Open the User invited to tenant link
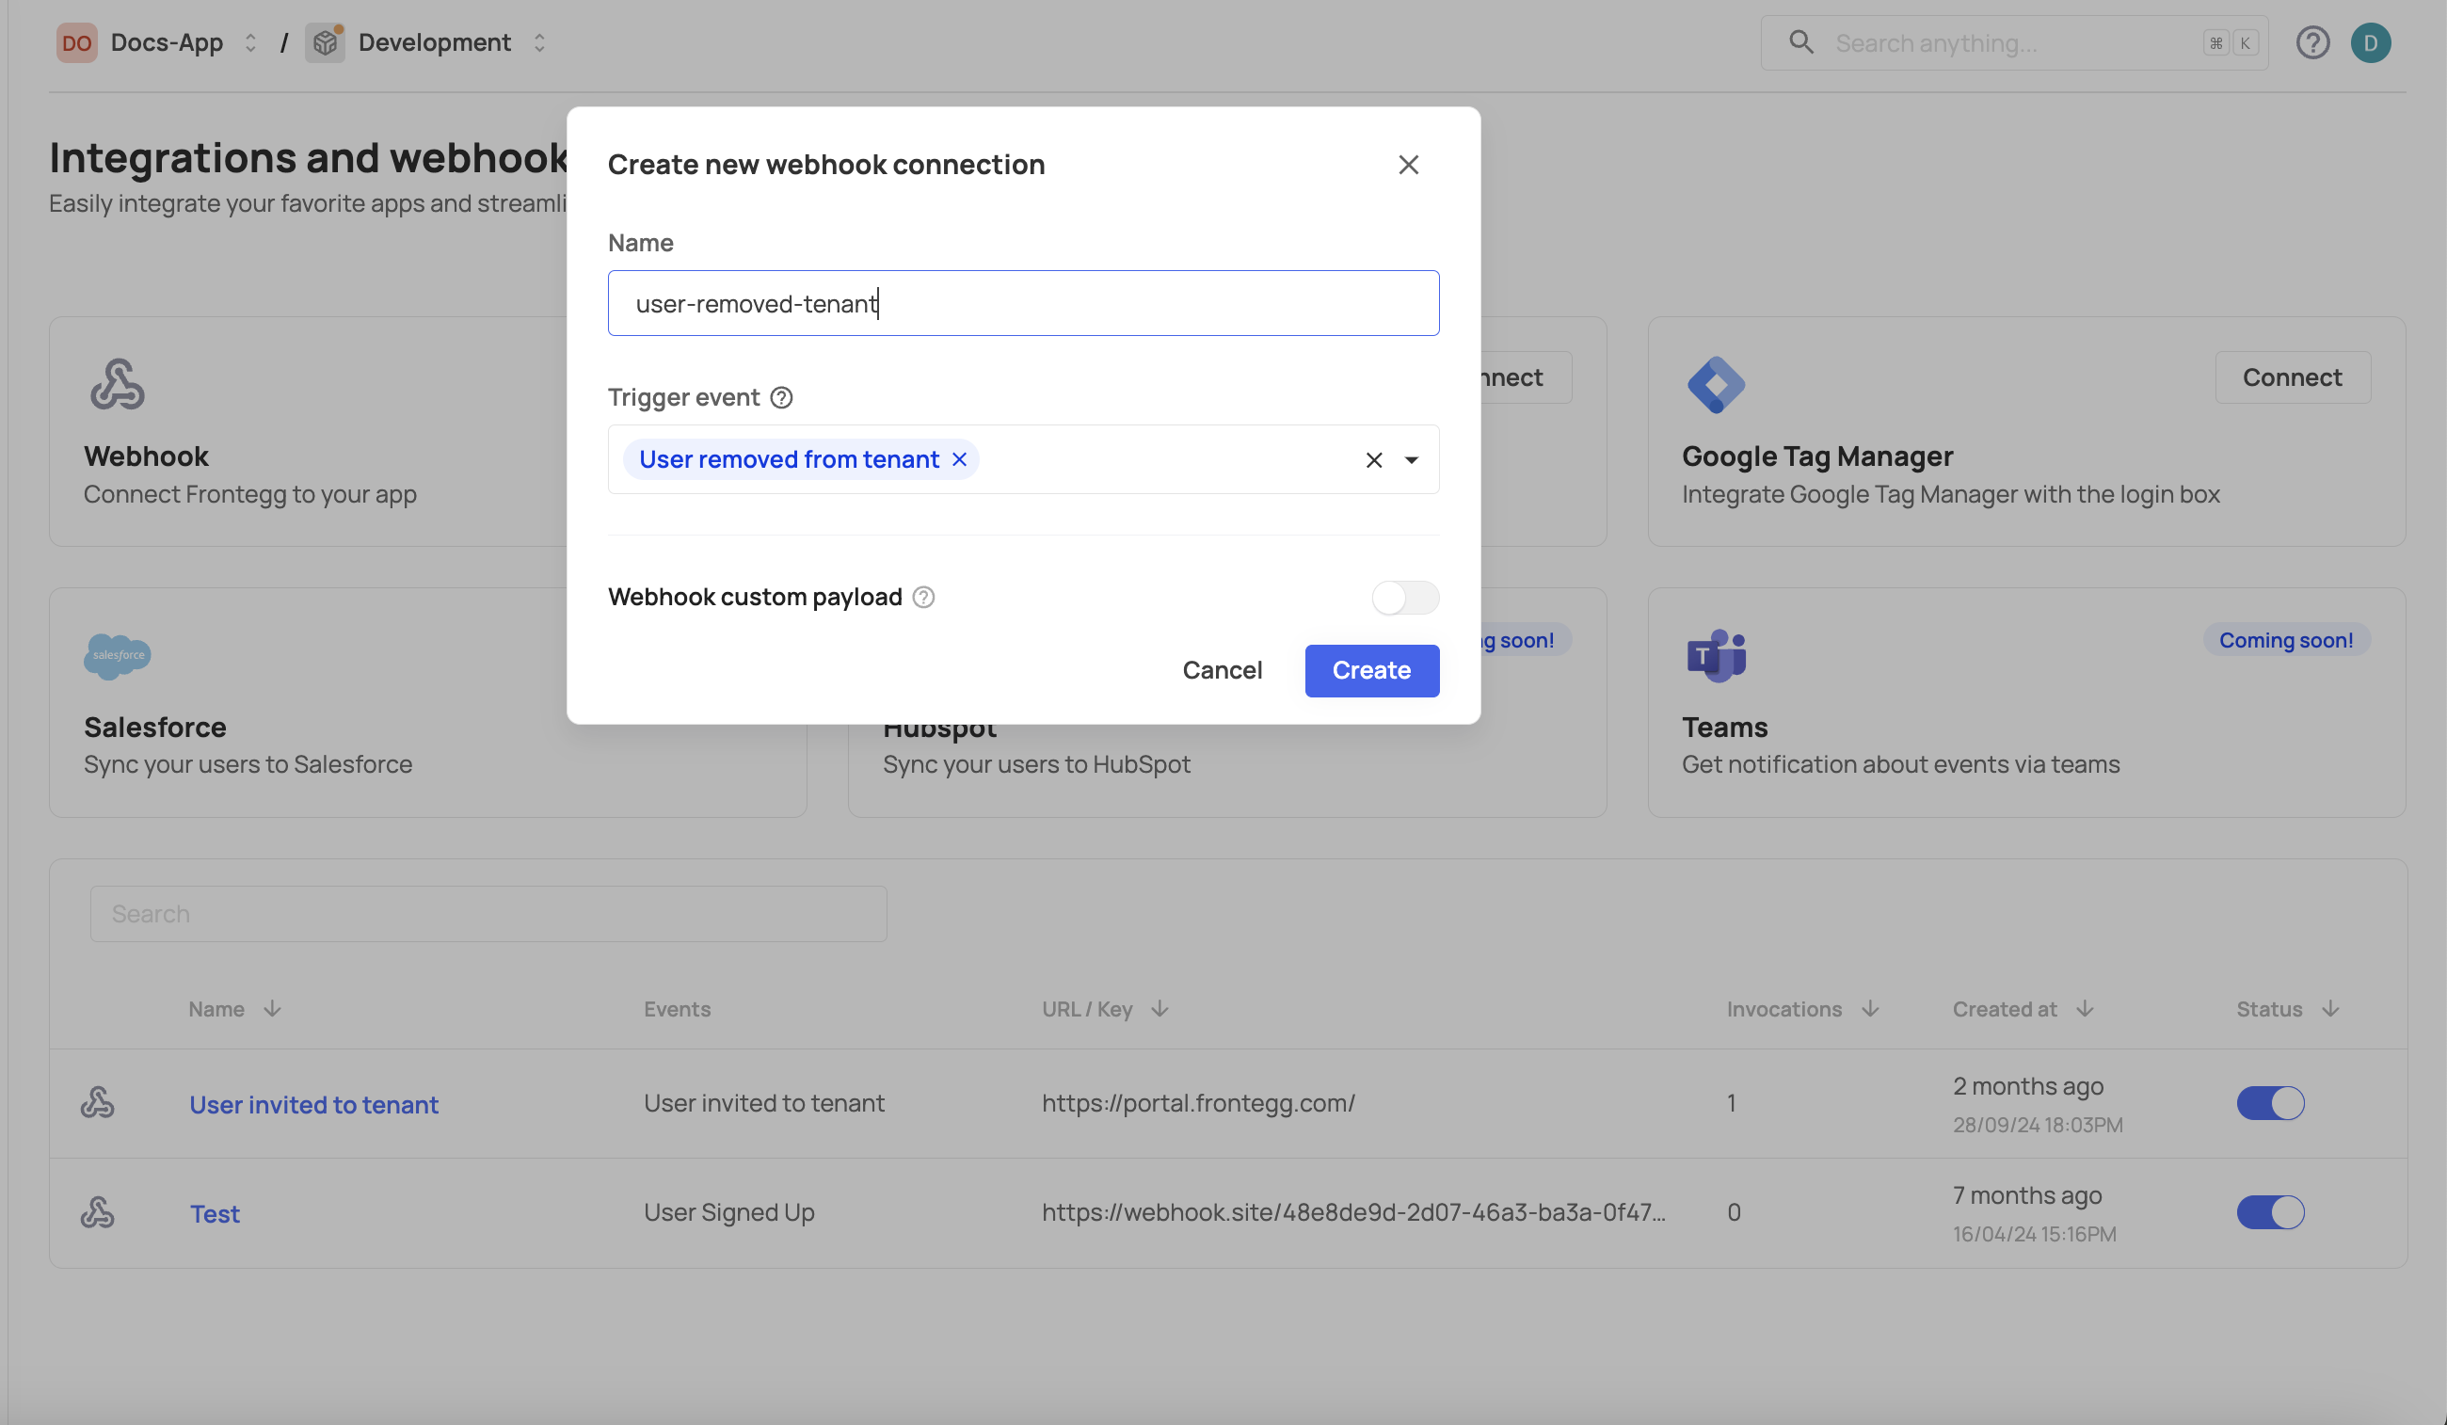 tap(313, 1104)
